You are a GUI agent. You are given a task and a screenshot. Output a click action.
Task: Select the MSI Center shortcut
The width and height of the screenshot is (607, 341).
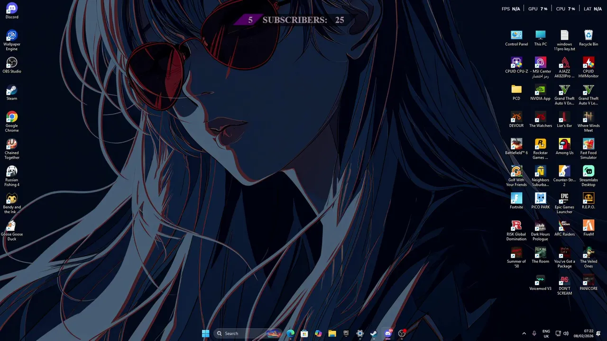coord(541,68)
